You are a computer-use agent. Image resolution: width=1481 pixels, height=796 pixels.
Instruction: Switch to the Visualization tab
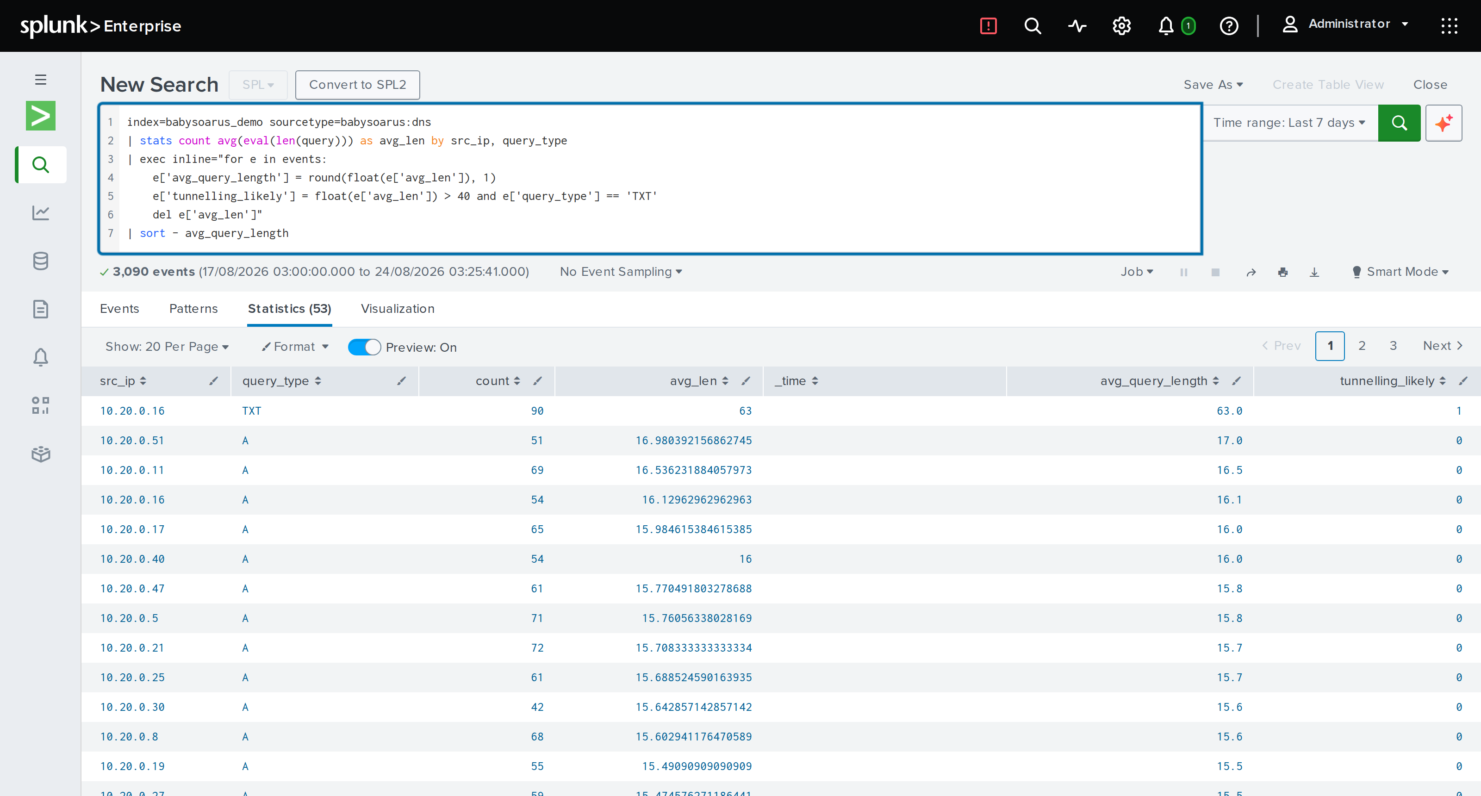[x=397, y=309]
